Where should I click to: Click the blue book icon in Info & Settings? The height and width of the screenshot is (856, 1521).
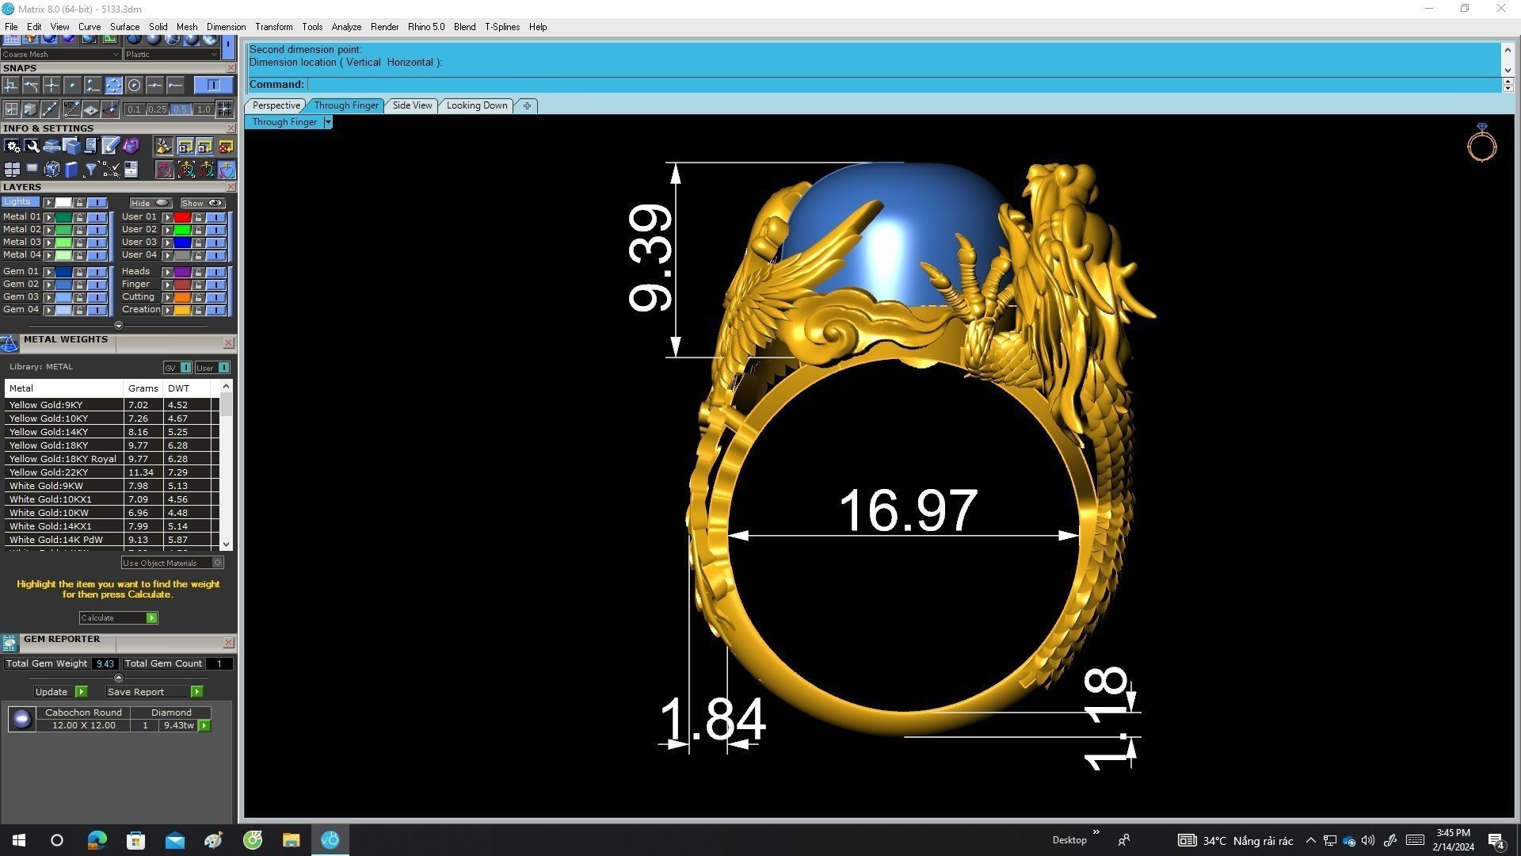point(71,170)
